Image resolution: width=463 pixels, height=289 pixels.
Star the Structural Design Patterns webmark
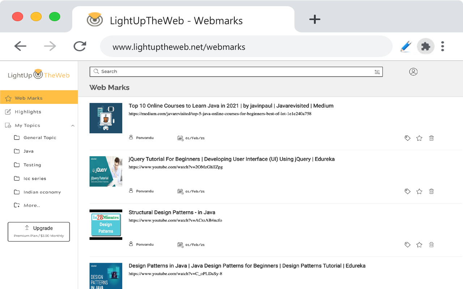click(419, 245)
